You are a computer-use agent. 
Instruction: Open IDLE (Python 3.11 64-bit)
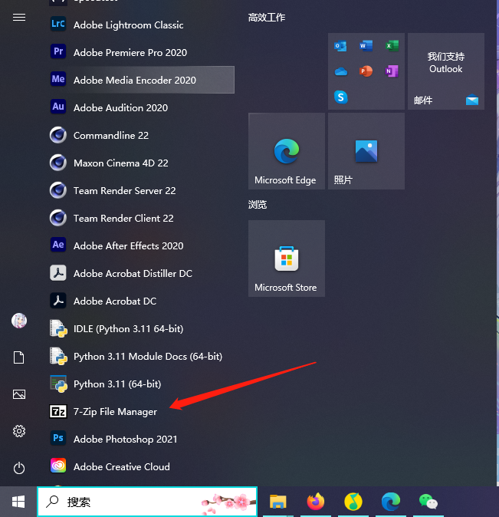click(127, 329)
